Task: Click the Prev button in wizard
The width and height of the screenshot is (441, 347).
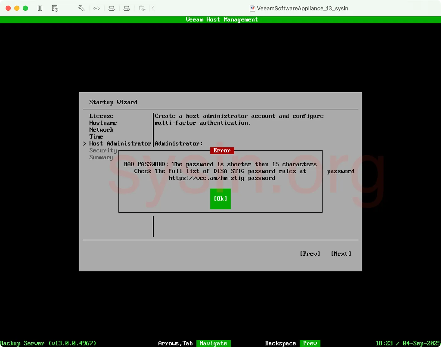Action: click(310, 254)
